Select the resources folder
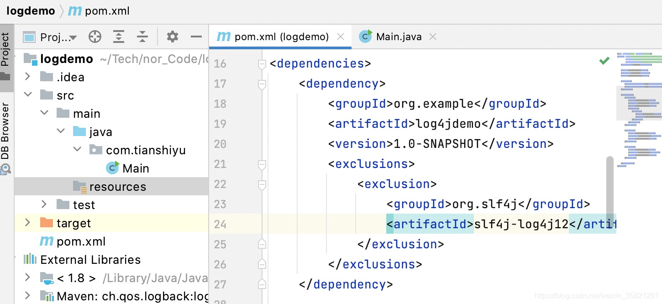Image resolution: width=662 pixels, height=304 pixels. click(x=111, y=187)
